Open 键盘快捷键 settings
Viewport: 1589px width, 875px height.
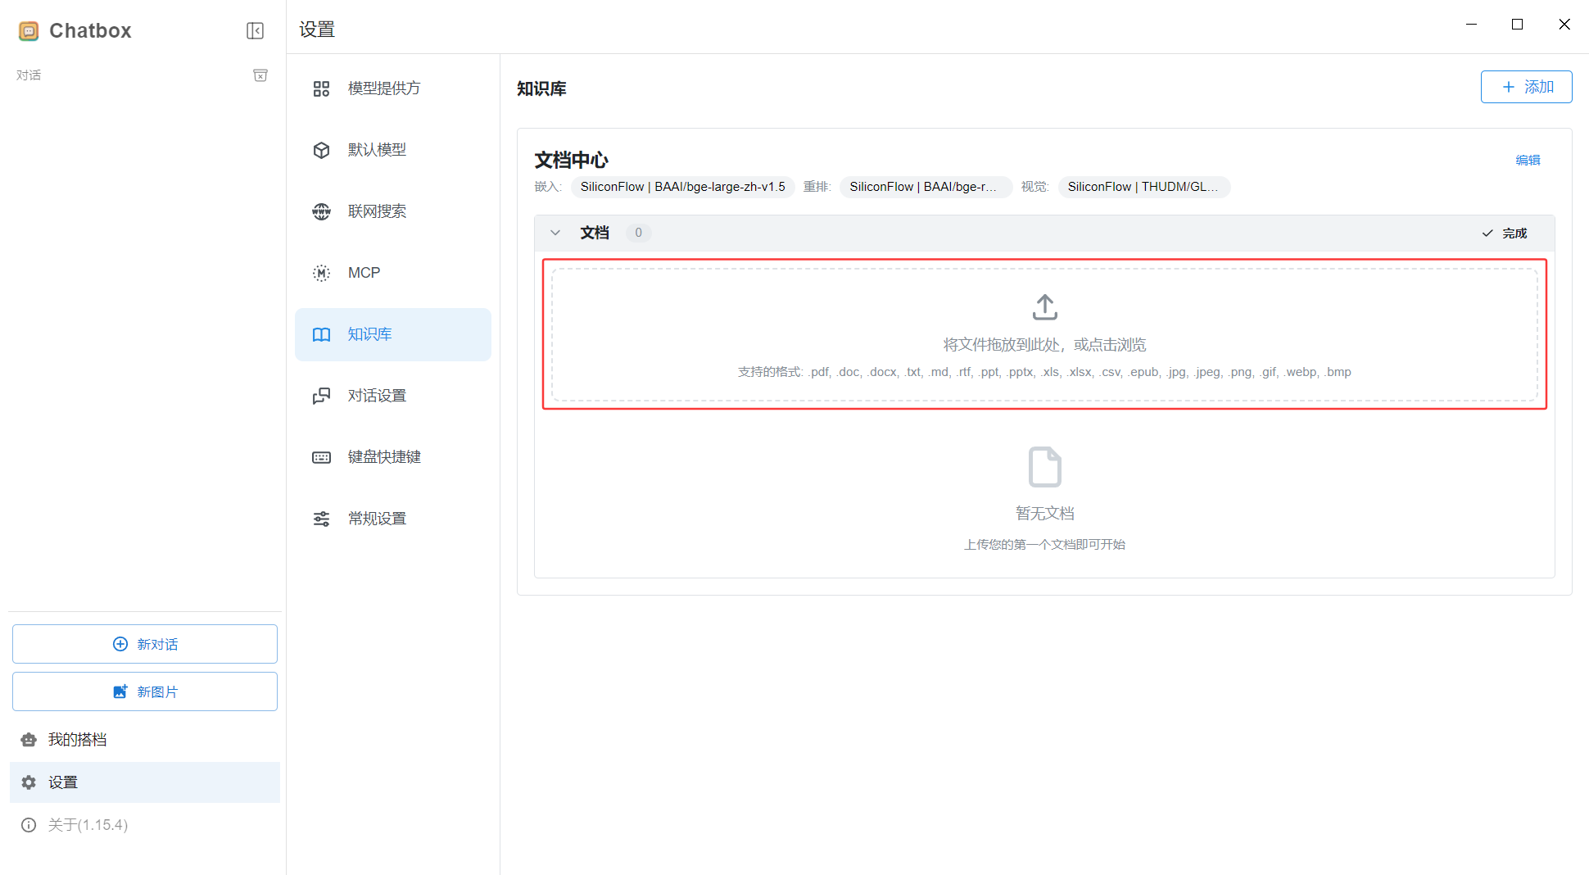point(383,457)
